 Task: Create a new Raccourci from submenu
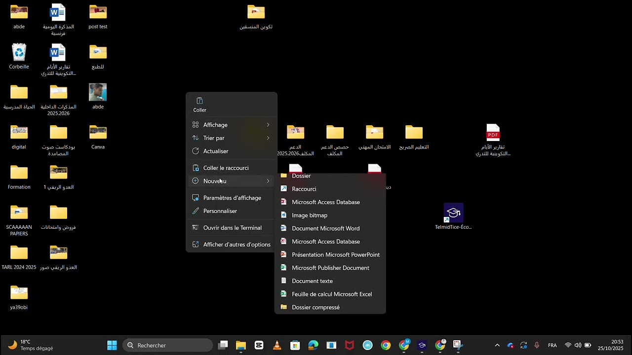tap(330, 189)
